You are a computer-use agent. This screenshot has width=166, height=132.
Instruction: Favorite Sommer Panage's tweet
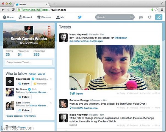[x=145, y=108]
